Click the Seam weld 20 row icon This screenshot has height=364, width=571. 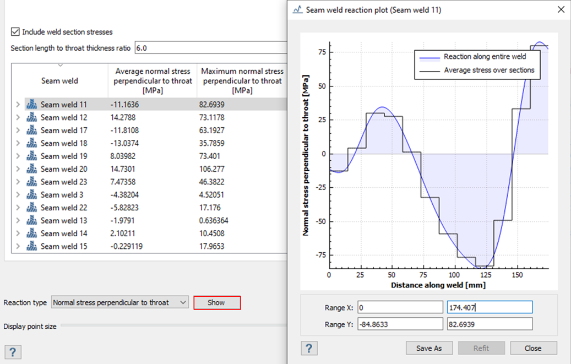coord(31,169)
